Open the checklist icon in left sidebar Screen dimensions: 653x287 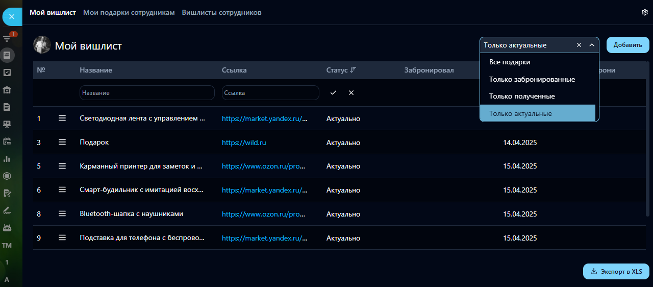pos(7,73)
